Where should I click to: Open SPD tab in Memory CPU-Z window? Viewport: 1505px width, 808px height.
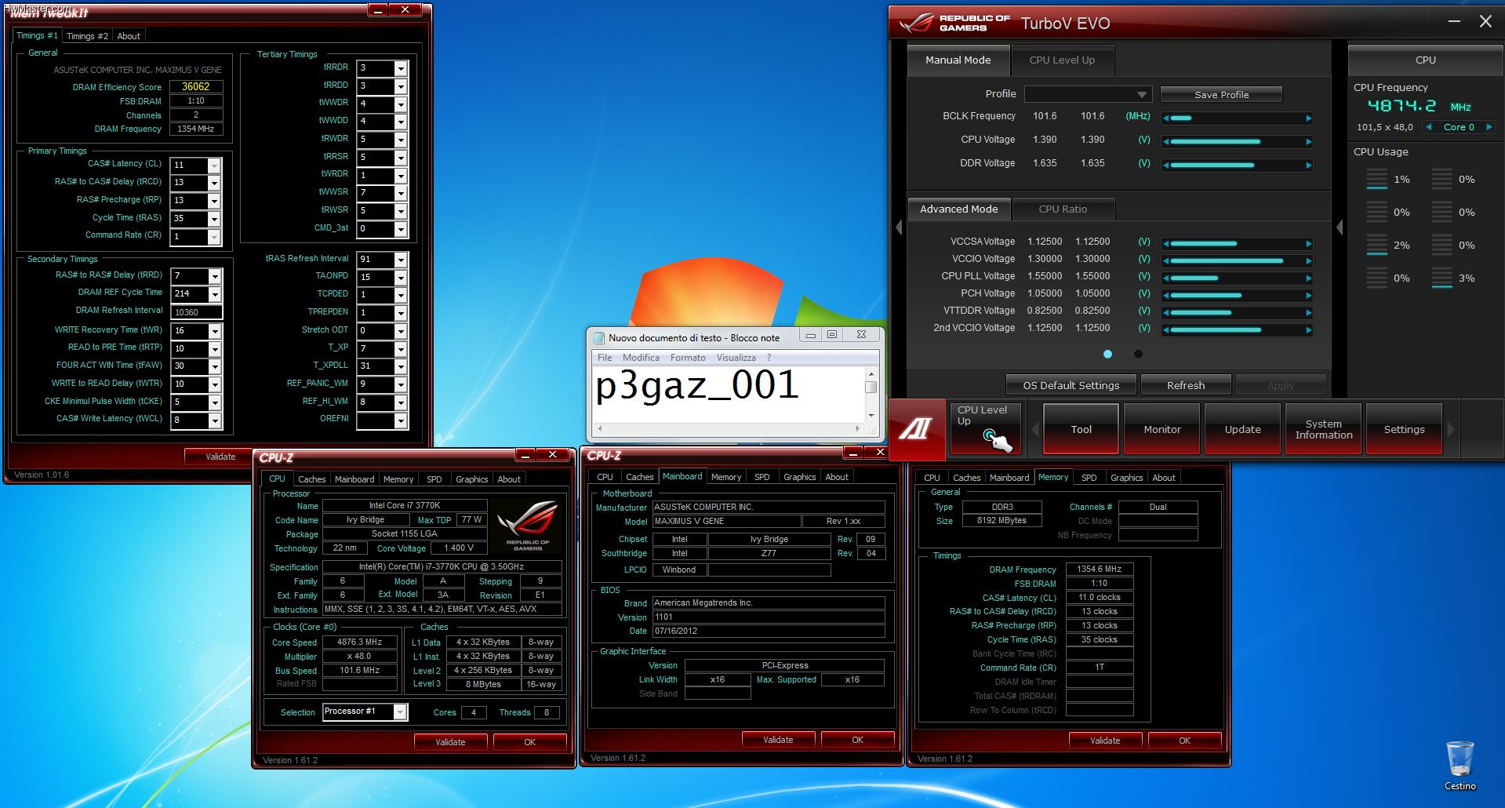click(x=1089, y=478)
